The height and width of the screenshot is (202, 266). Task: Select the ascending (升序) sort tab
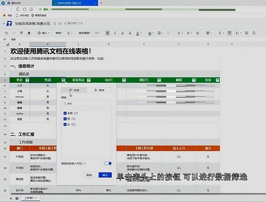pyautogui.click(x=74, y=90)
